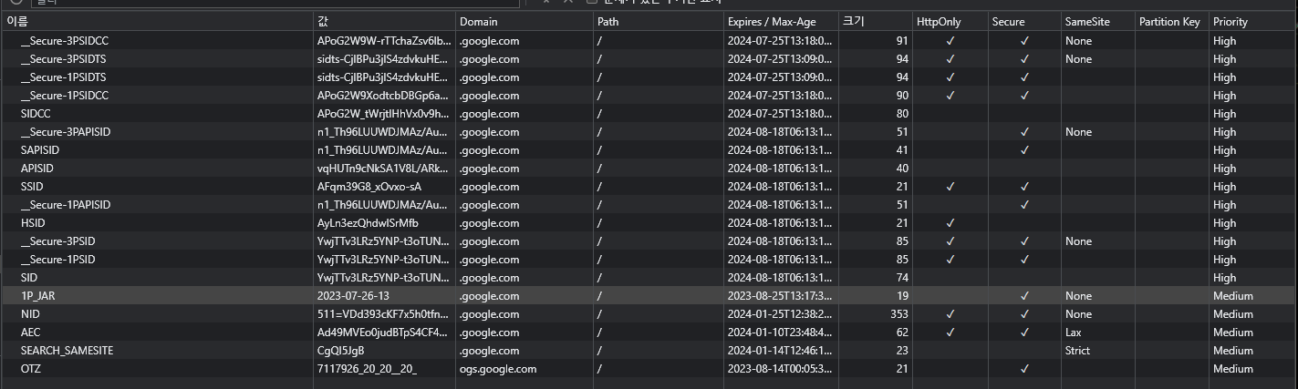Select the __Secure-1PSIDTS cookie name
The image size is (1298, 389).
64,77
